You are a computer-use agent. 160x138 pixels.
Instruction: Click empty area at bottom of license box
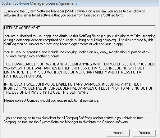pyautogui.click(x=80, y=108)
